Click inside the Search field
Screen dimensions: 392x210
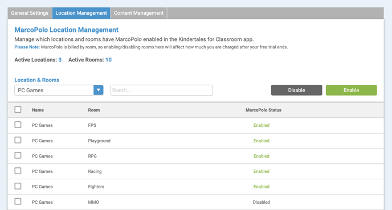[161, 90]
